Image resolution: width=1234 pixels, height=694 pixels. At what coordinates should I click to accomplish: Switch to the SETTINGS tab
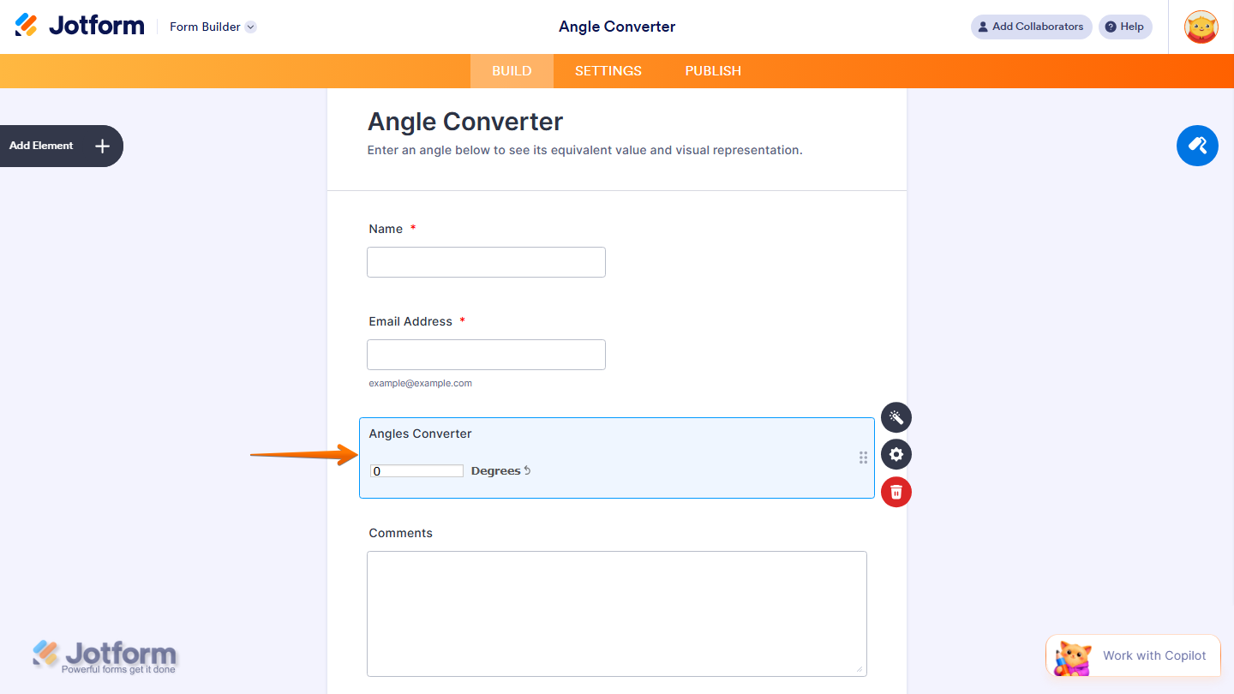608,70
